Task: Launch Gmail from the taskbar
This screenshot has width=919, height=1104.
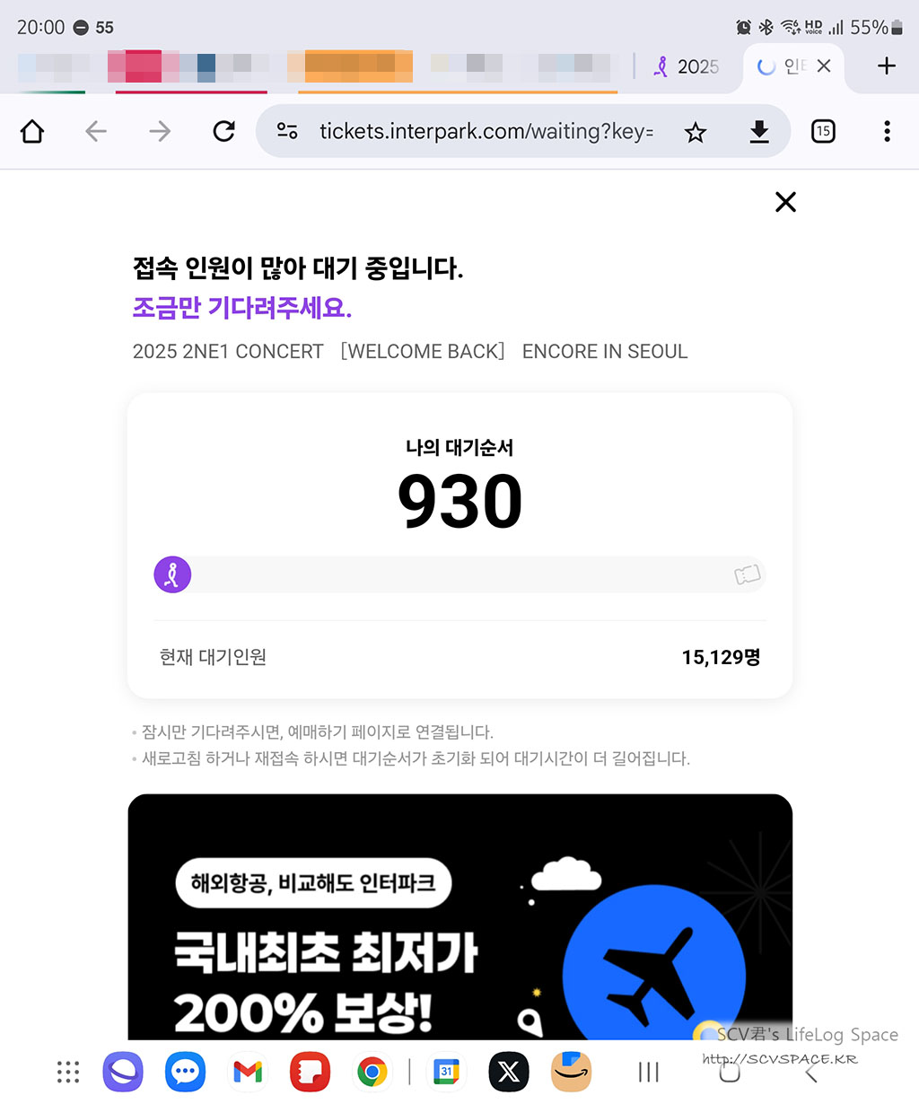Action: pos(248,1072)
